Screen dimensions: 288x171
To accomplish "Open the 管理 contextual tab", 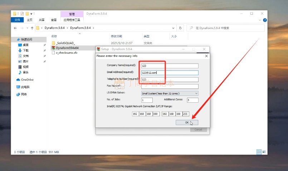I will (72, 14).
